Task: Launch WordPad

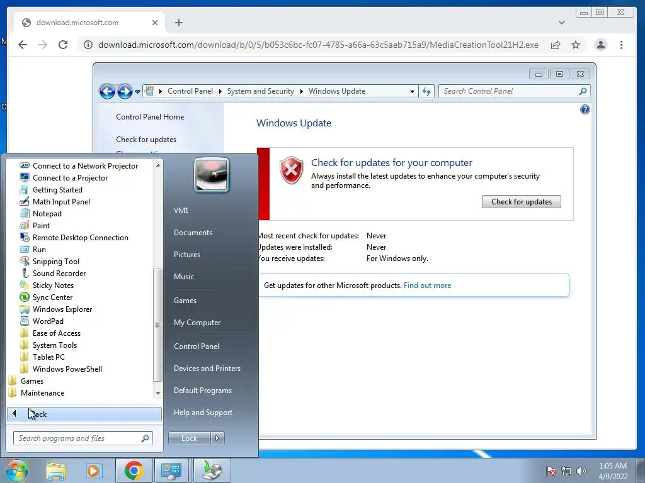Action: [48, 321]
